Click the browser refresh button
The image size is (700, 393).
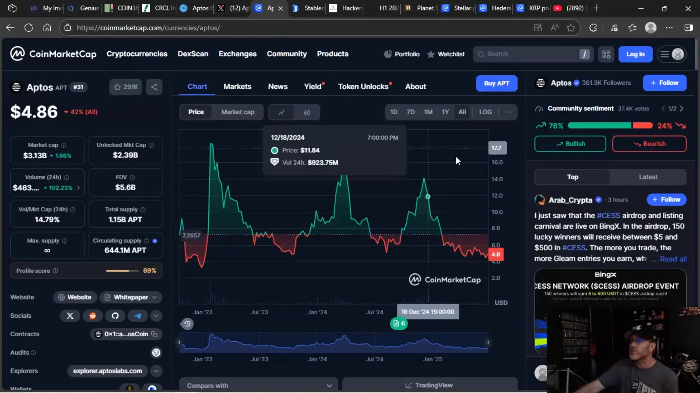click(28, 28)
